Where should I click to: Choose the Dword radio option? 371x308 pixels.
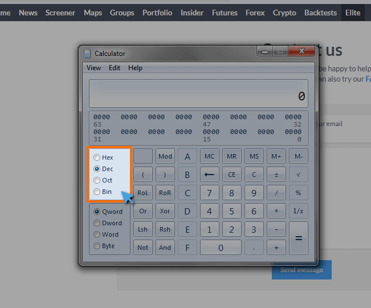[97, 223]
